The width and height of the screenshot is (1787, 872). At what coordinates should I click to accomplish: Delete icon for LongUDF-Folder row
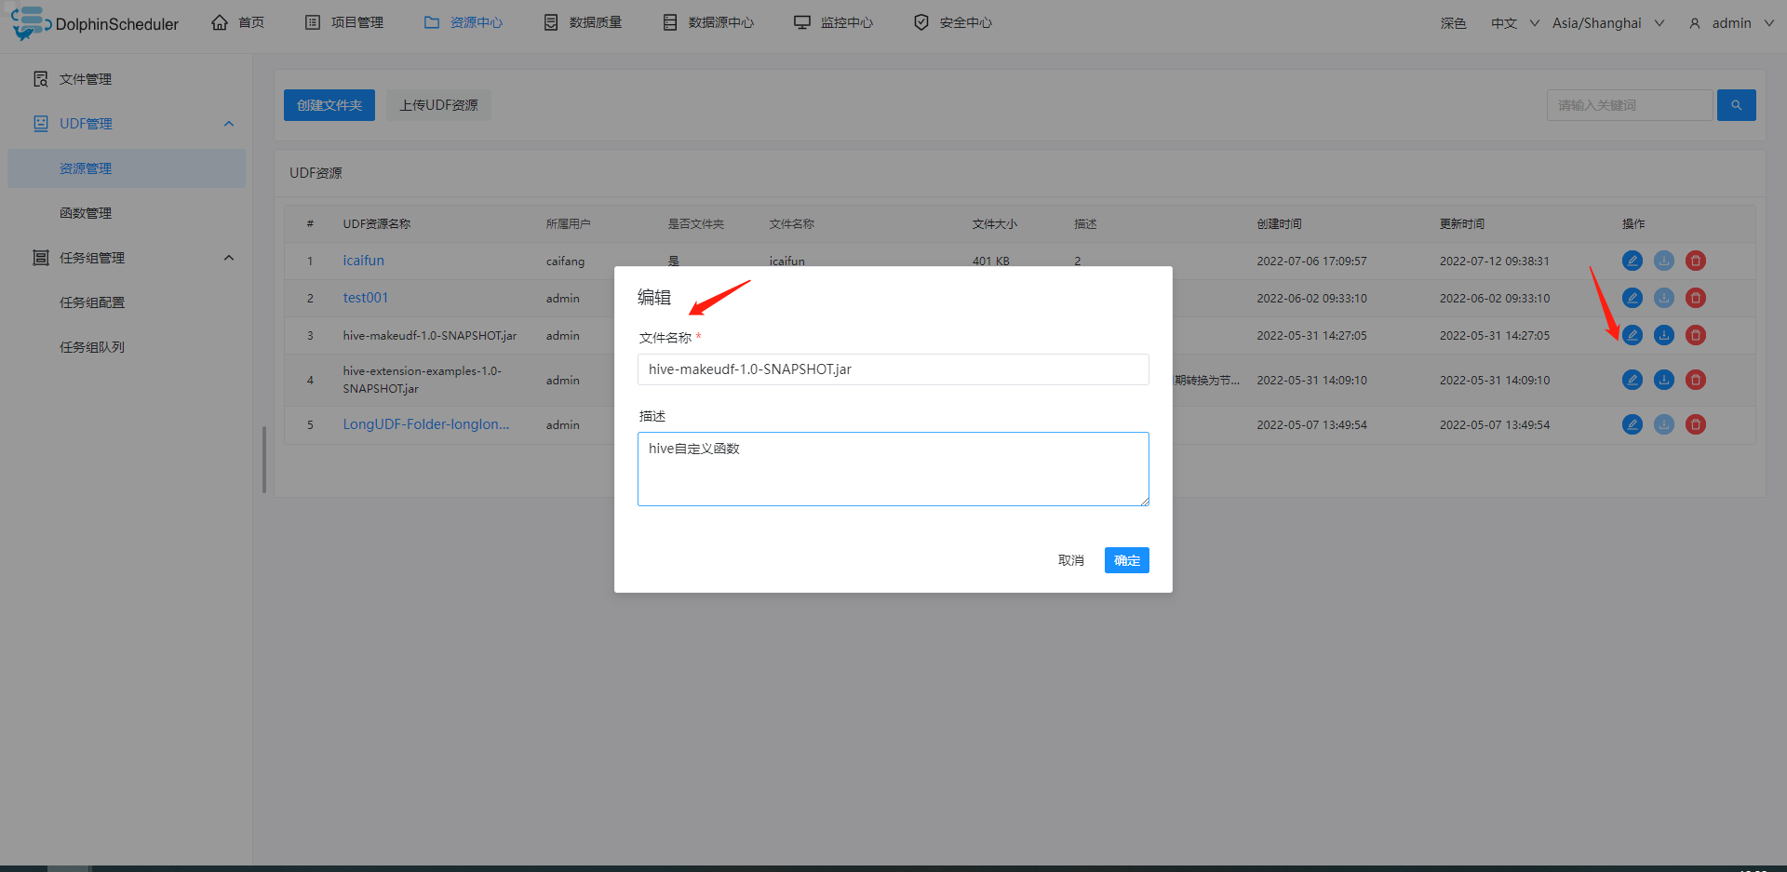[x=1696, y=424]
